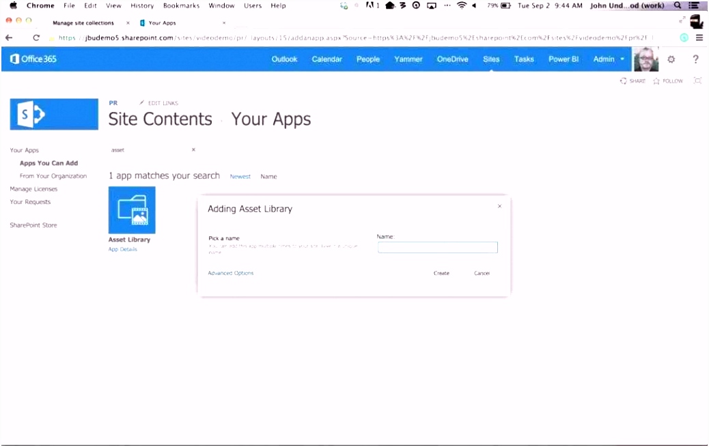
Task: Open the help question mark icon
Action: (695, 59)
